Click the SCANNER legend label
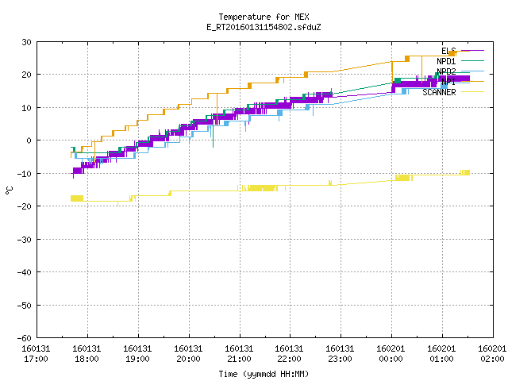This screenshot has width=508, height=381. click(x=439, y=92)
